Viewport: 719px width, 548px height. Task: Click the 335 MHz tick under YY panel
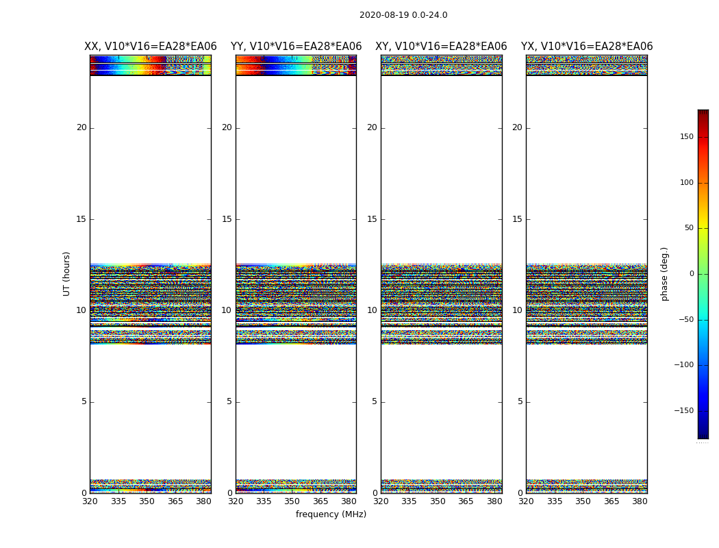pyautogui.click(x=264, y=501)
